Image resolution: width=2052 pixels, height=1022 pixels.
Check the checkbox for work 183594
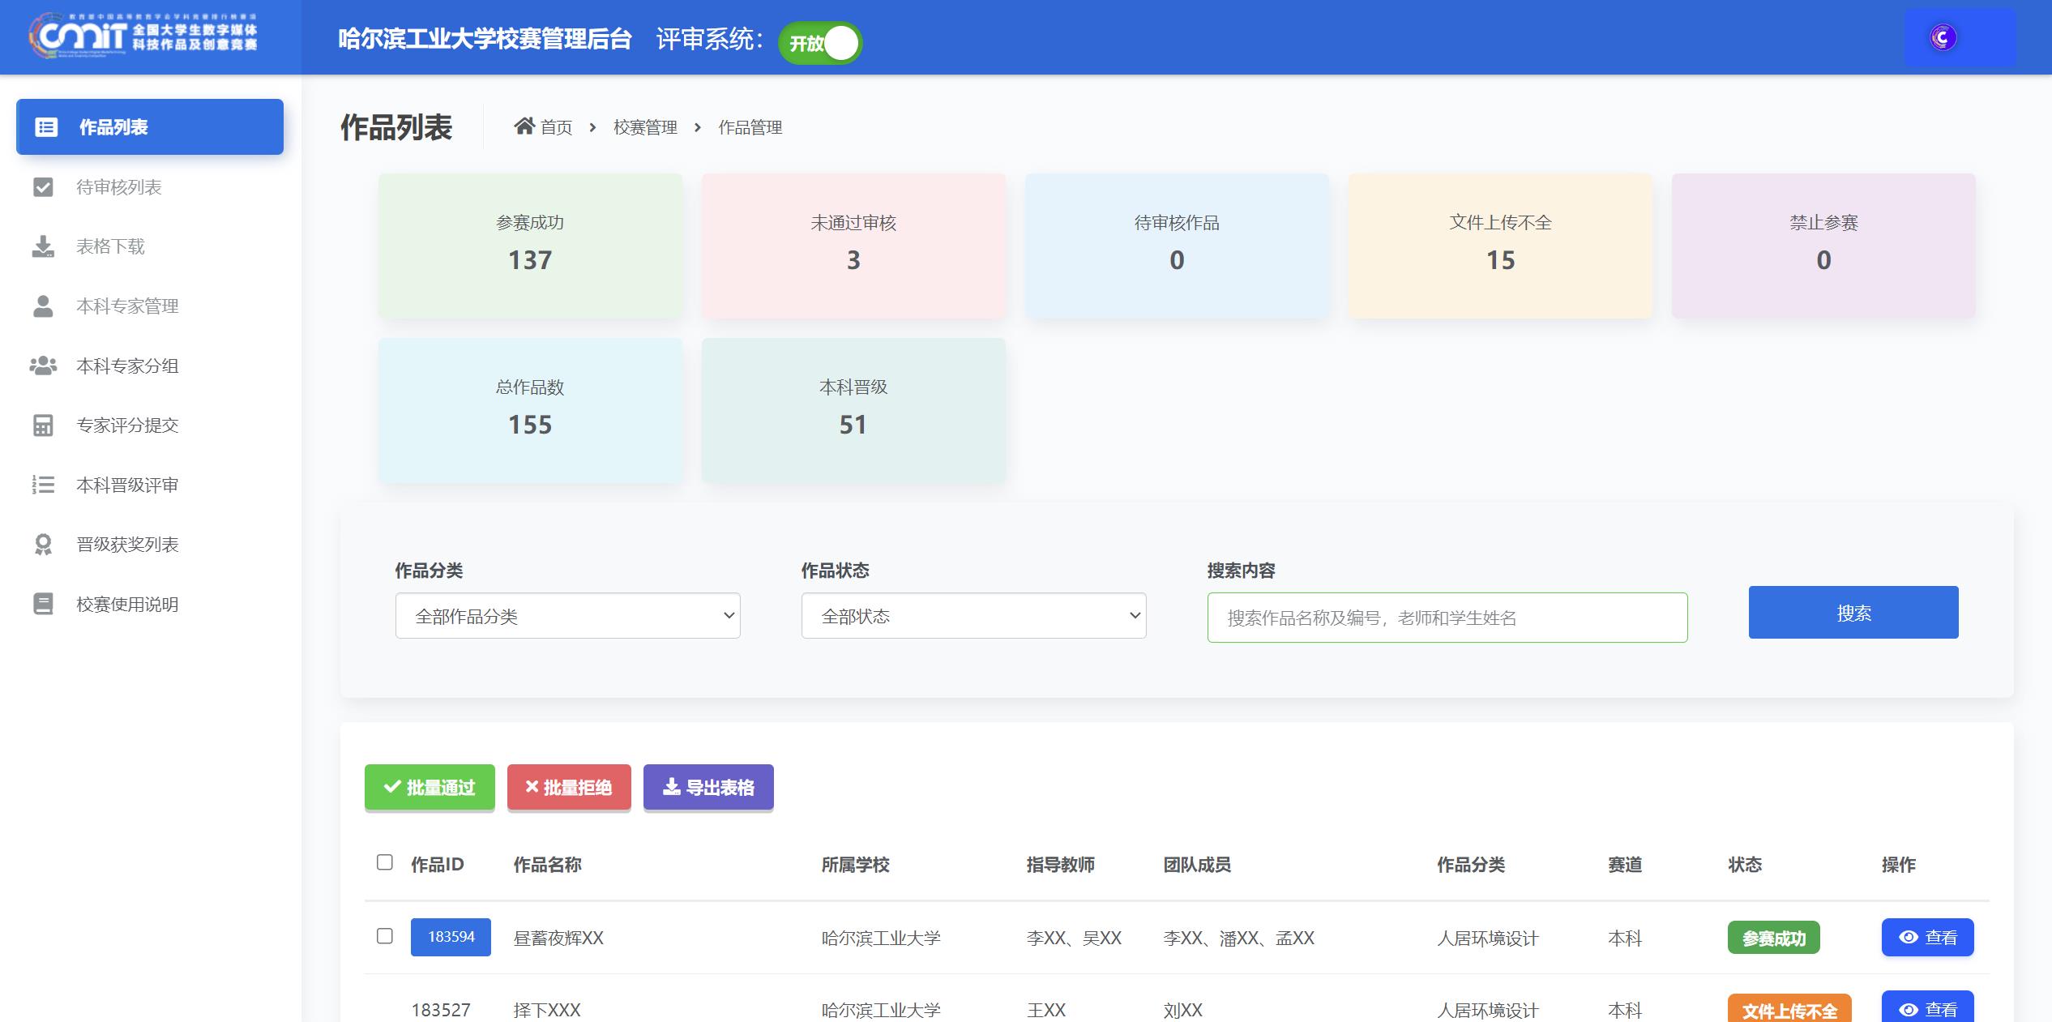click(385, 936)
